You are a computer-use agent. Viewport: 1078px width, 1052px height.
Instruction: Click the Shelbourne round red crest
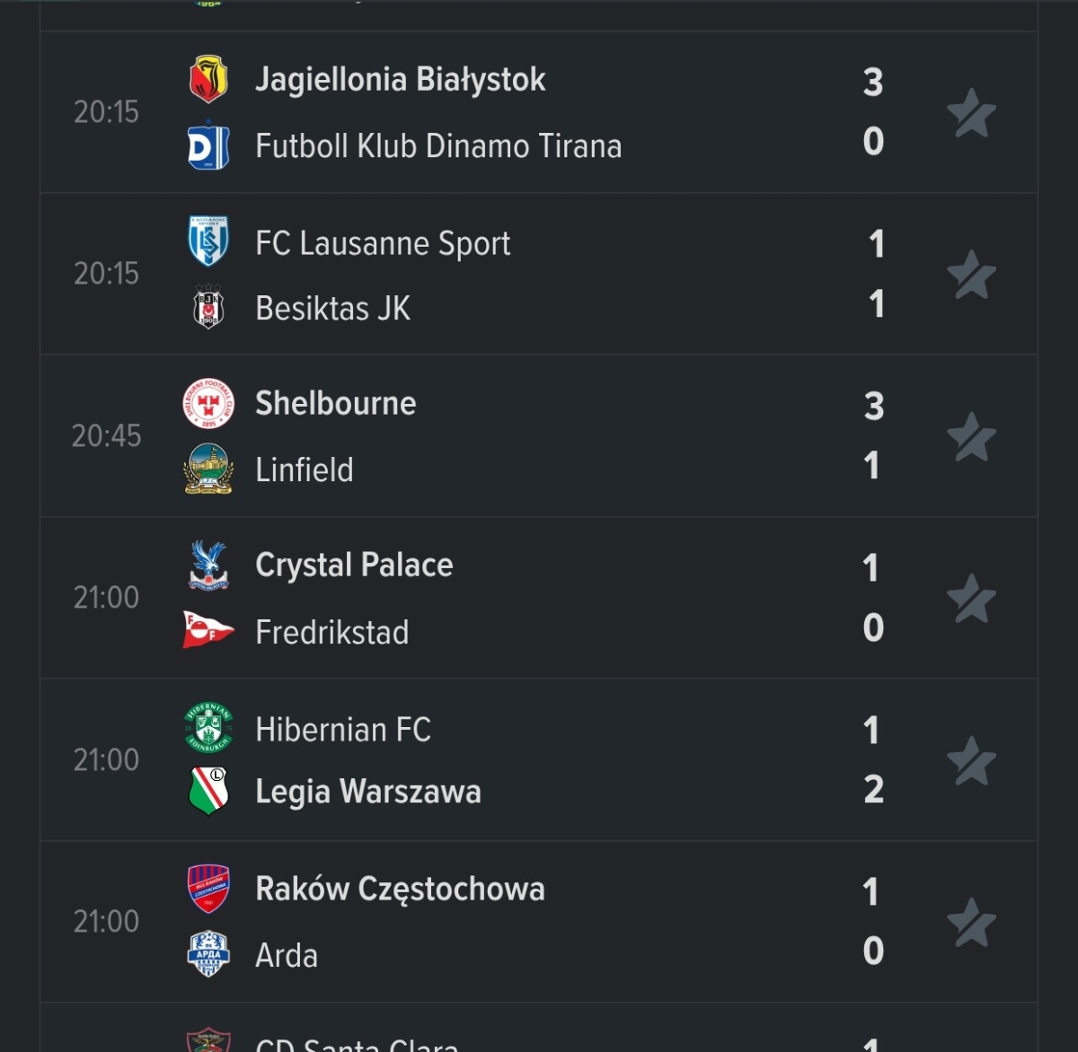208,403
